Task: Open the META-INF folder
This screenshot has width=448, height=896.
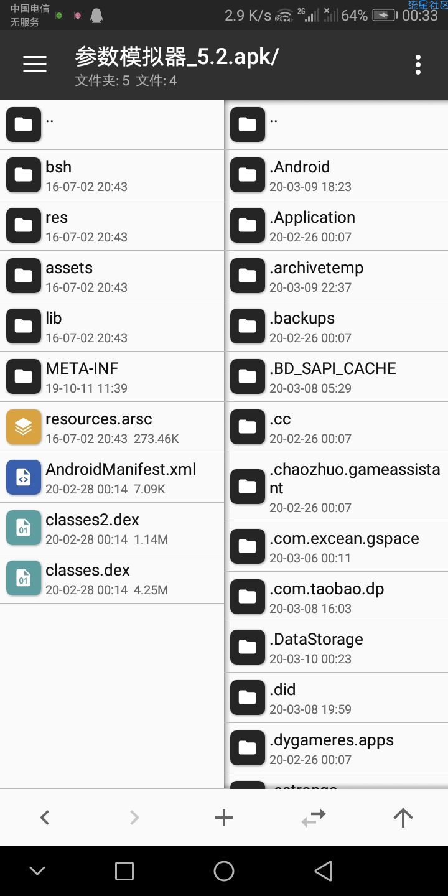Action: coord(112,376)
